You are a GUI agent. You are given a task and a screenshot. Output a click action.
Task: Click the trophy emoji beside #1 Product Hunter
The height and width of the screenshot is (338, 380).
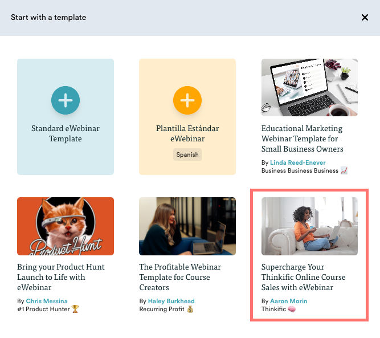[75, 310]
